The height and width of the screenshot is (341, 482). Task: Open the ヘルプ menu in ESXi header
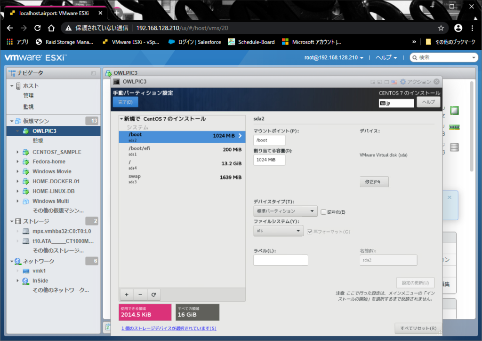pyautogui.click(x=386, y=58)
